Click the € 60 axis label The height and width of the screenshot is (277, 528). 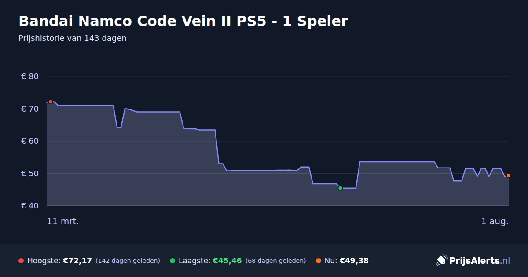(x=30, y=141)
